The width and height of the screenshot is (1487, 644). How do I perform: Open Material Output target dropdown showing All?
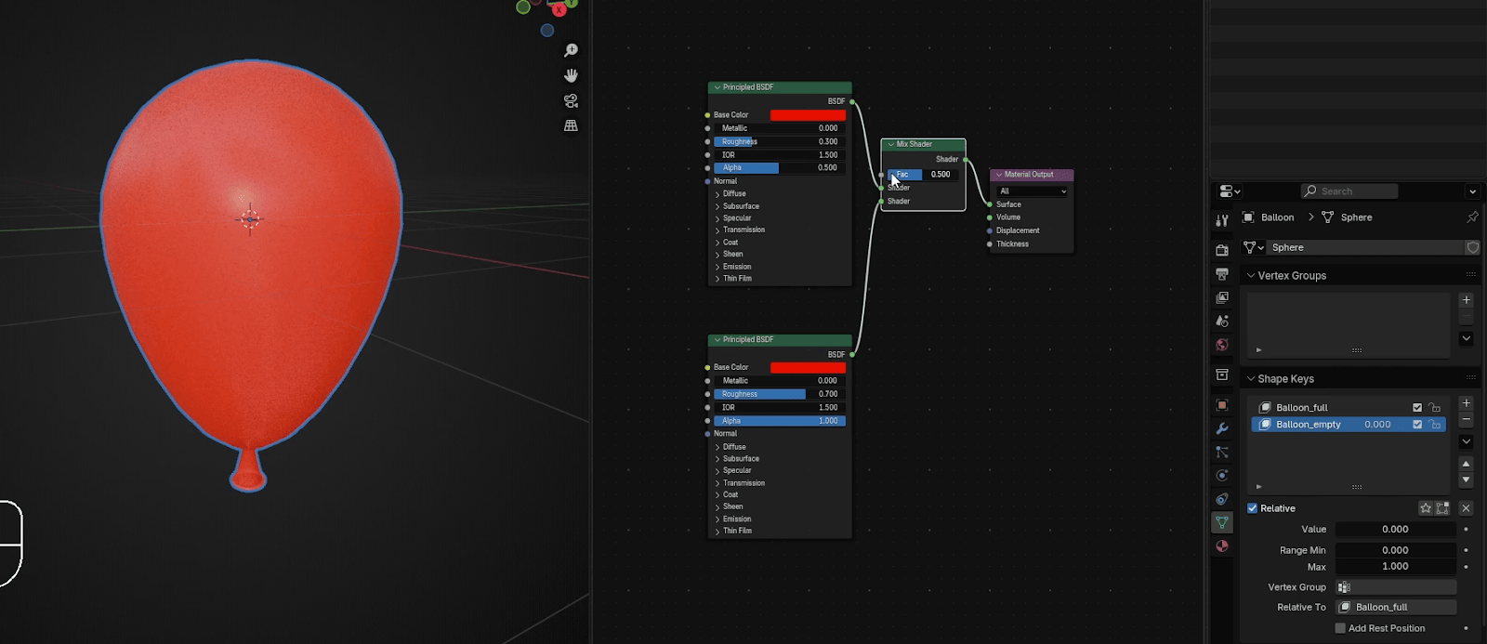click(1033, 191)
